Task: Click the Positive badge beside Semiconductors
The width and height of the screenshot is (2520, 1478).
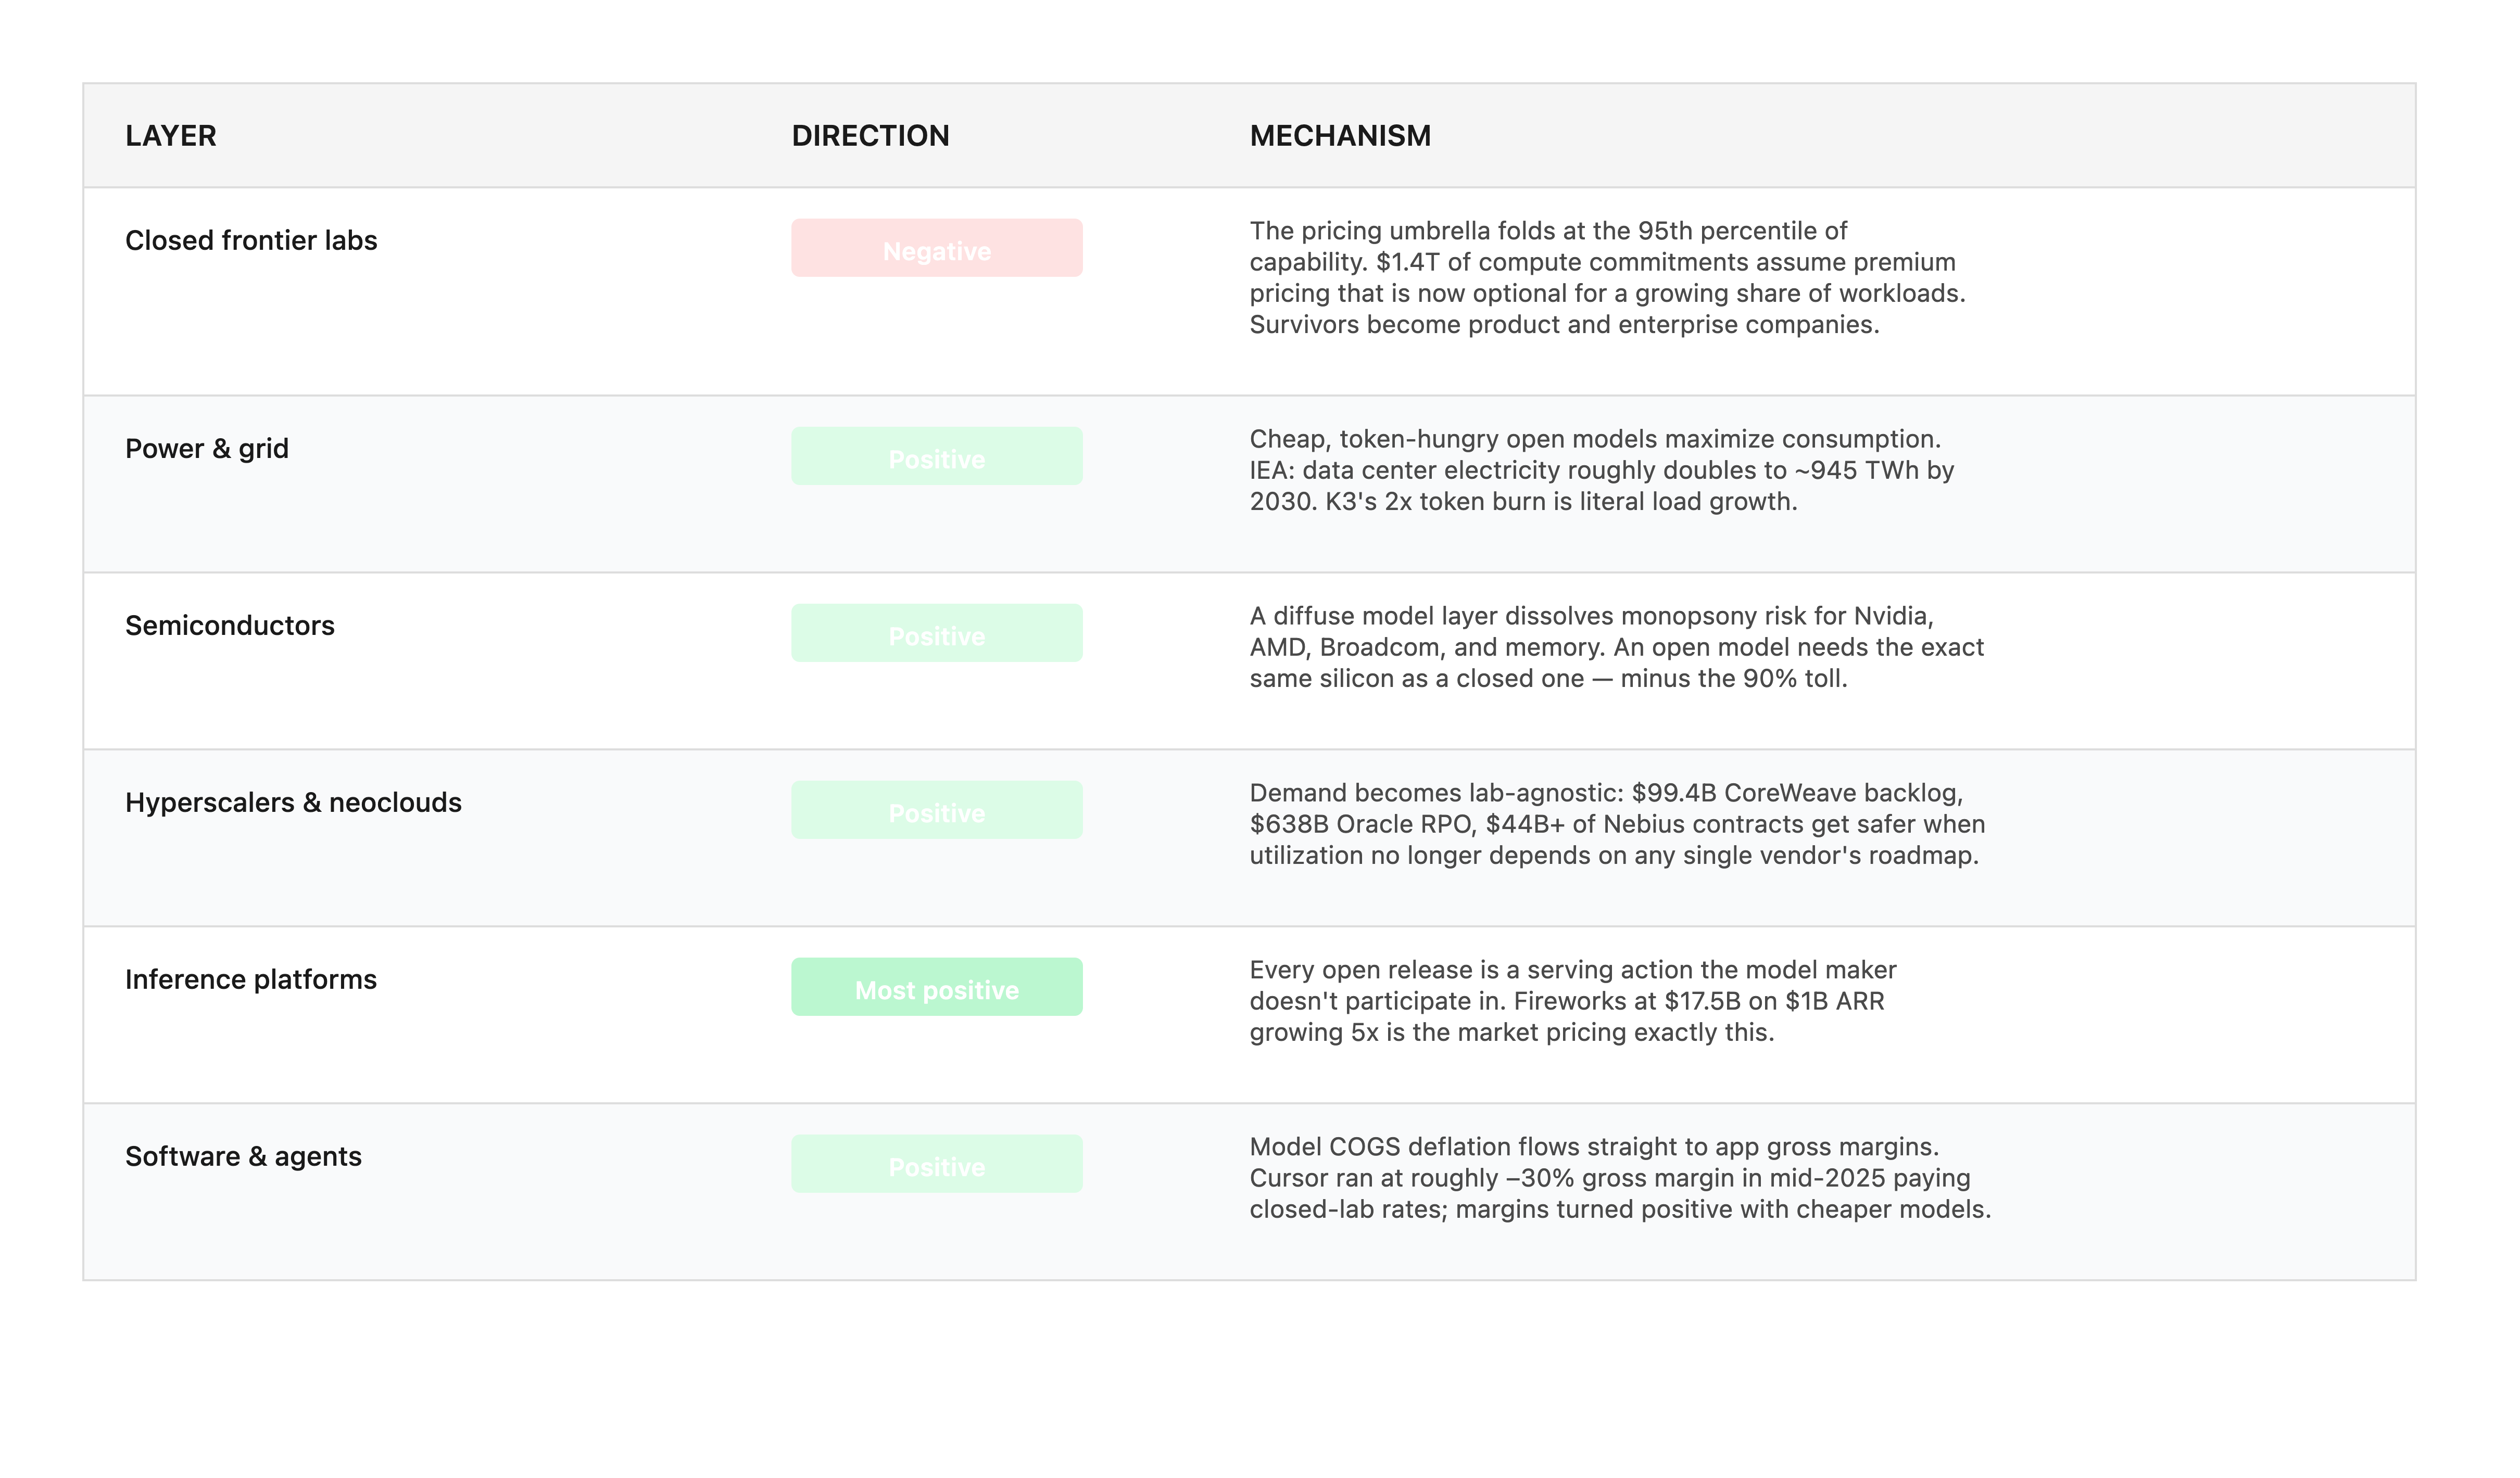Action: [x=937, y=633]
